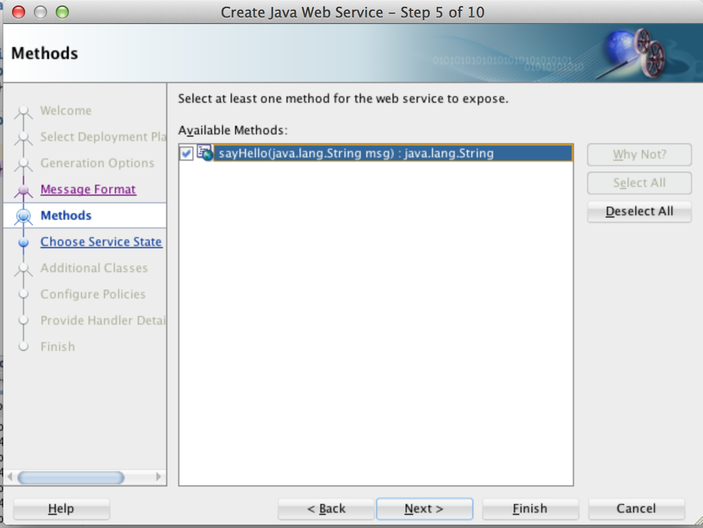
Task: Click the Finish step circle icon
Action: tap(23, 347)
